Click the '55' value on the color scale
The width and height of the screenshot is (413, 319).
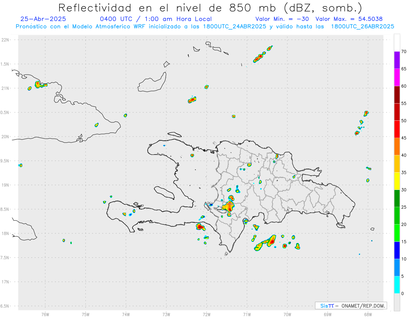(404, 103)
